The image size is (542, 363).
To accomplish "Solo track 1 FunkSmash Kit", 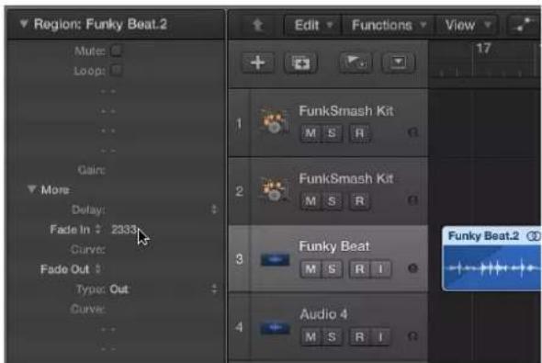I will pos(332,133).
